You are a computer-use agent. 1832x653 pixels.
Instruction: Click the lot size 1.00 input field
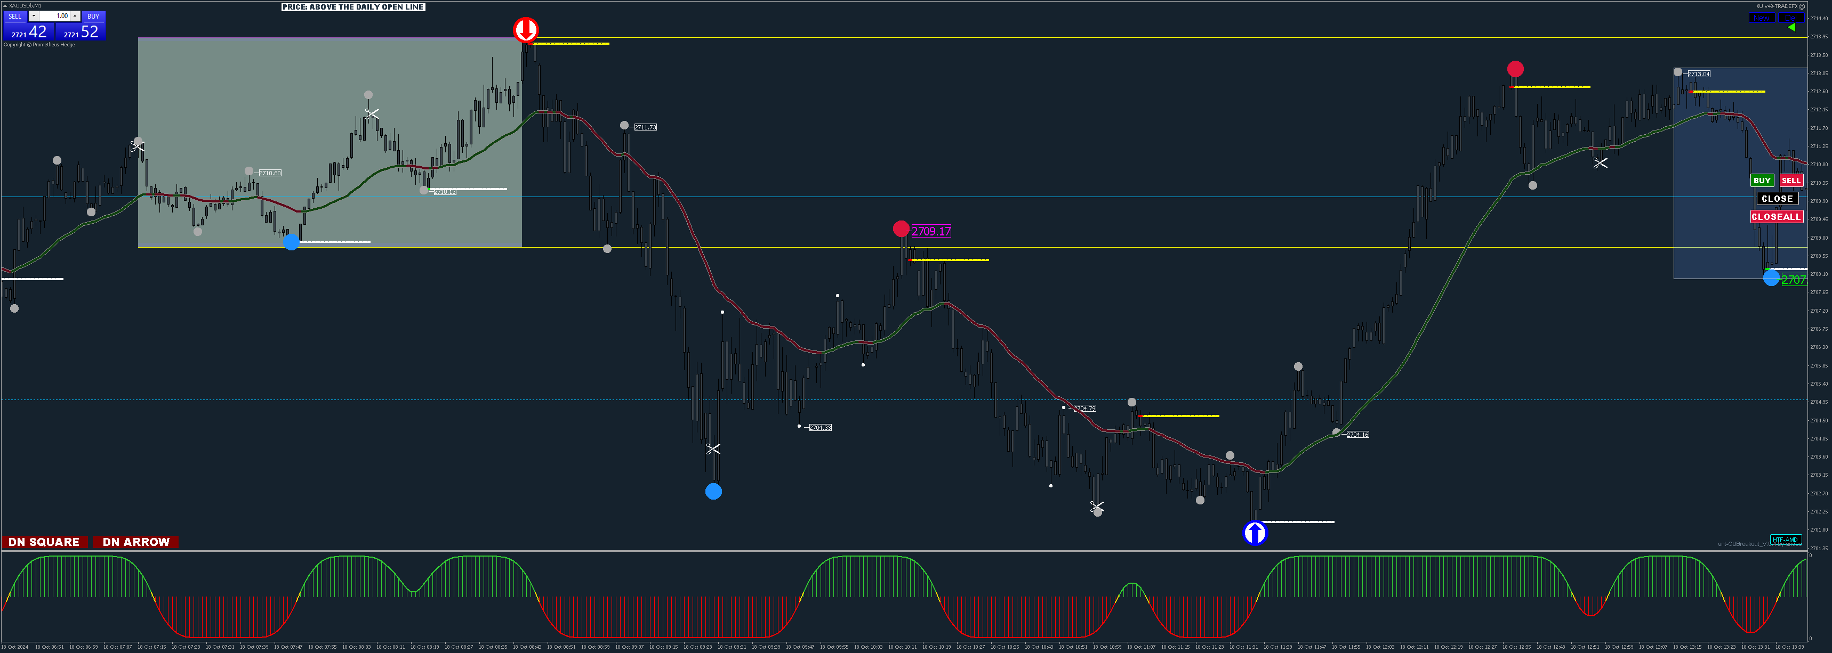pyautogui.click(x=54, y=15)
